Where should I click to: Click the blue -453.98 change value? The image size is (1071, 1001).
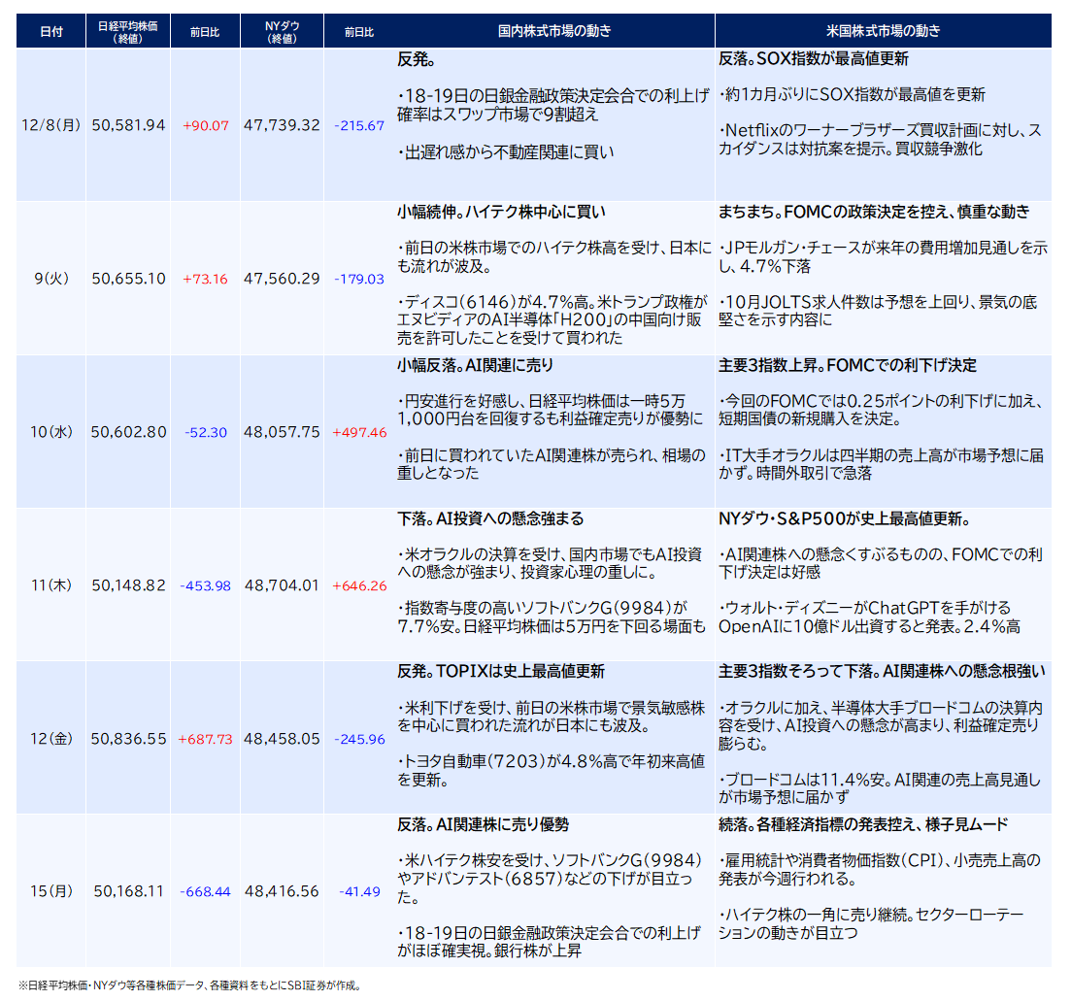pyautogui.click(x=206, y=585)
